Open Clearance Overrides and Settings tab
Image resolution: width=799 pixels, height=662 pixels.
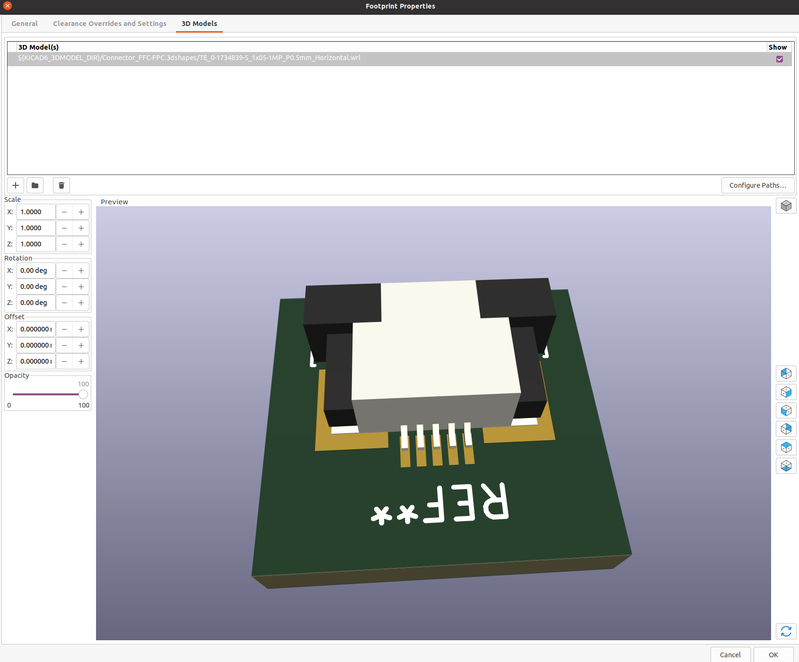[x=110, y=24]
